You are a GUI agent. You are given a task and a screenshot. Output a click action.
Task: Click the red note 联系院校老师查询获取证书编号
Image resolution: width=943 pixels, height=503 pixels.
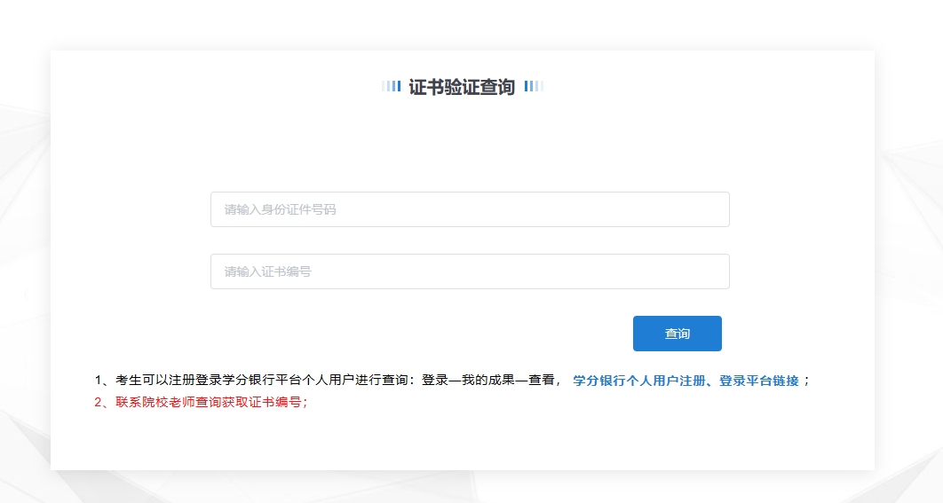(x=210, y=401)
